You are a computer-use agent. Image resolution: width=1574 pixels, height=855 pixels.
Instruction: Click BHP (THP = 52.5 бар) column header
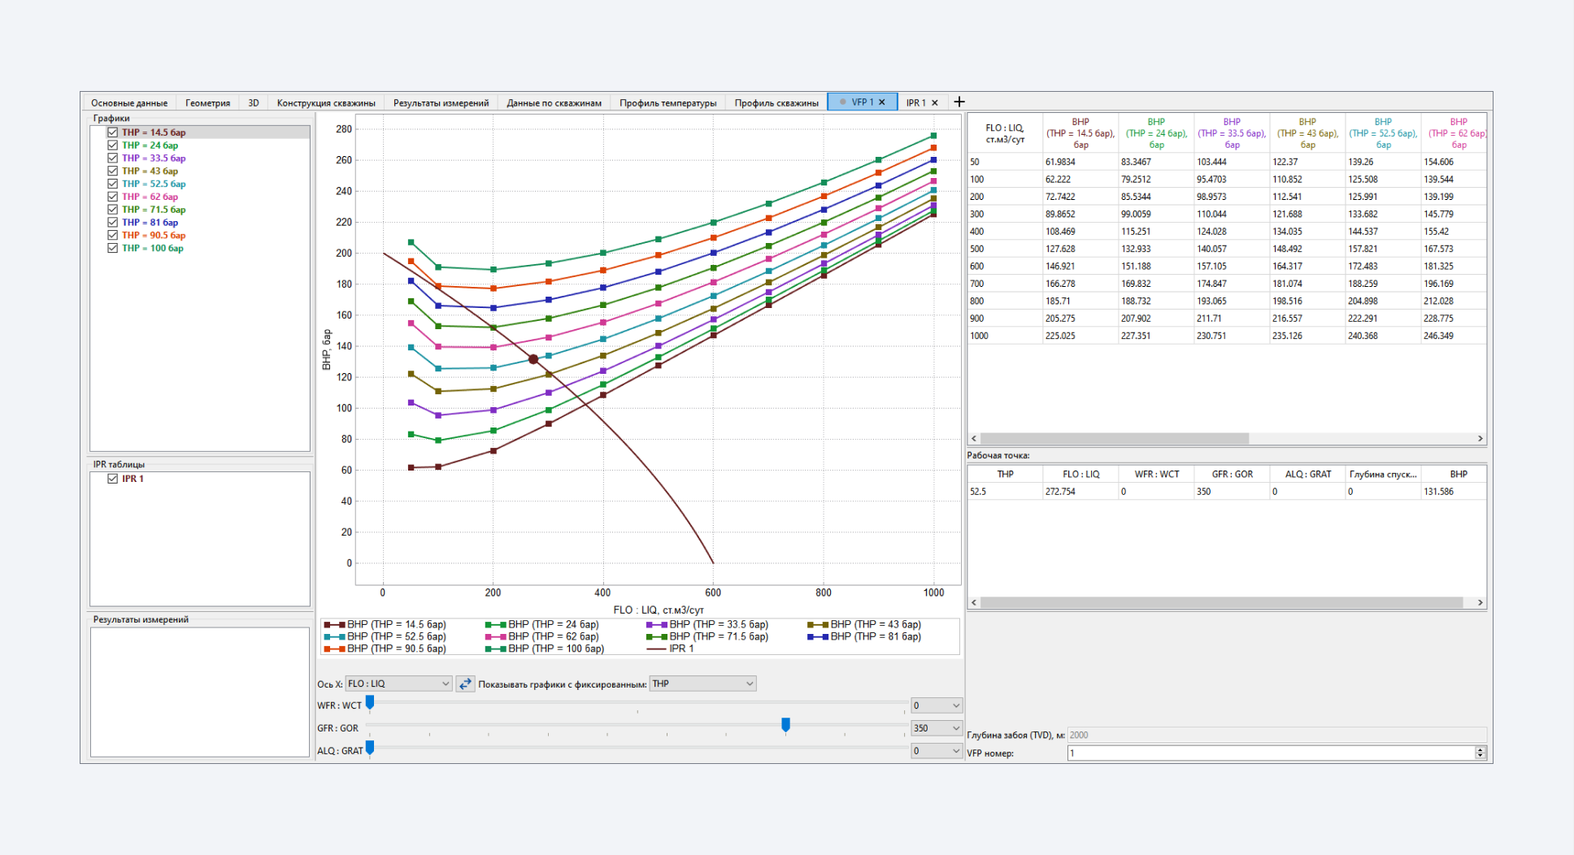point(1383,133)
